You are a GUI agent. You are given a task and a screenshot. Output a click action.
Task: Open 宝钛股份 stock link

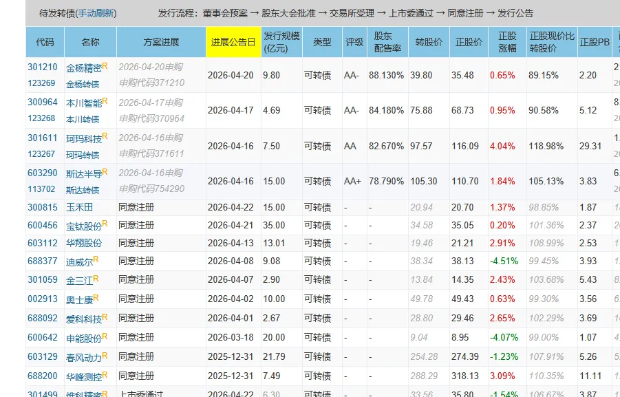[84, 226]
